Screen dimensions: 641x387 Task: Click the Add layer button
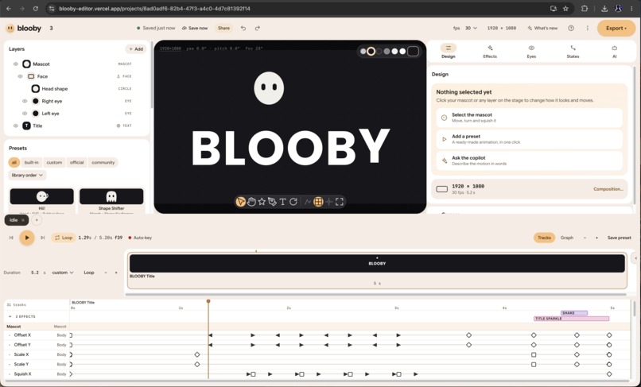[136, 49]
